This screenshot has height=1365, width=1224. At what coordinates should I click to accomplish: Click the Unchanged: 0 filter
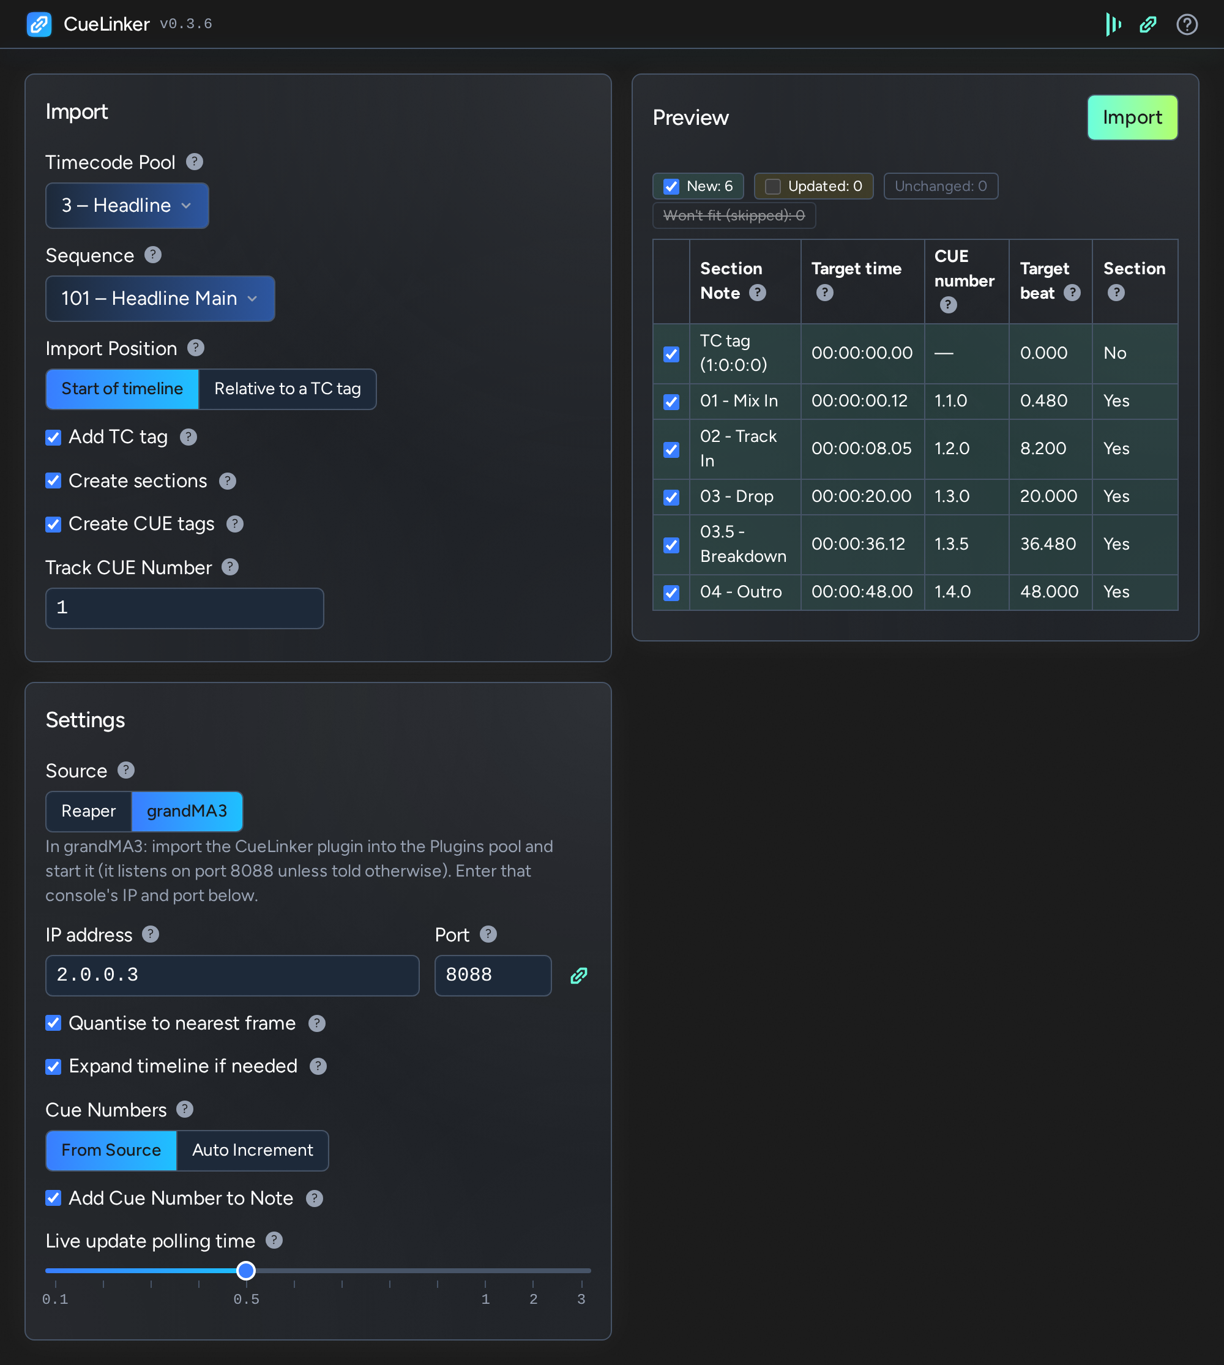tap(940, 186)
